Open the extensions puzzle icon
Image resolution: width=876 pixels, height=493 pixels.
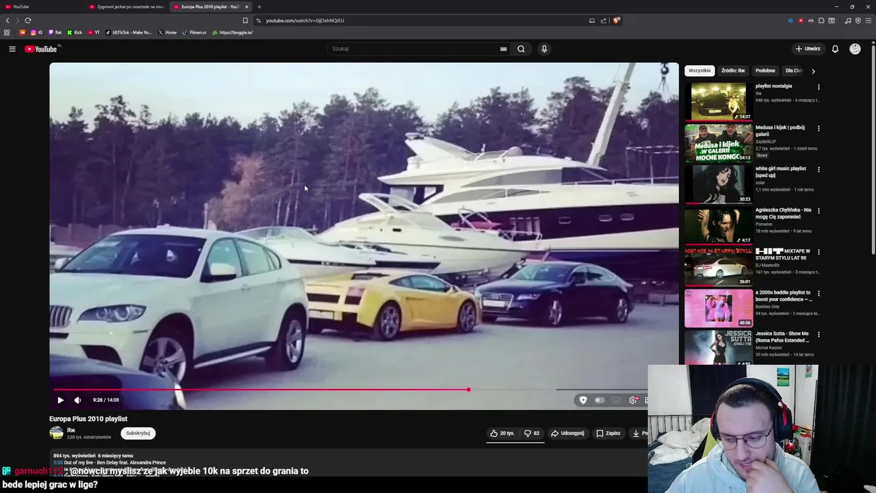821,21
